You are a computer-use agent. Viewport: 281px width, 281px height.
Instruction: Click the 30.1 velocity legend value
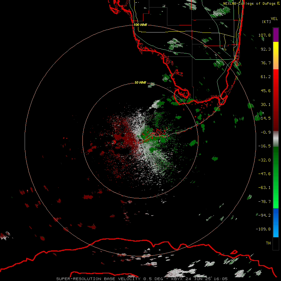(266, 105)
